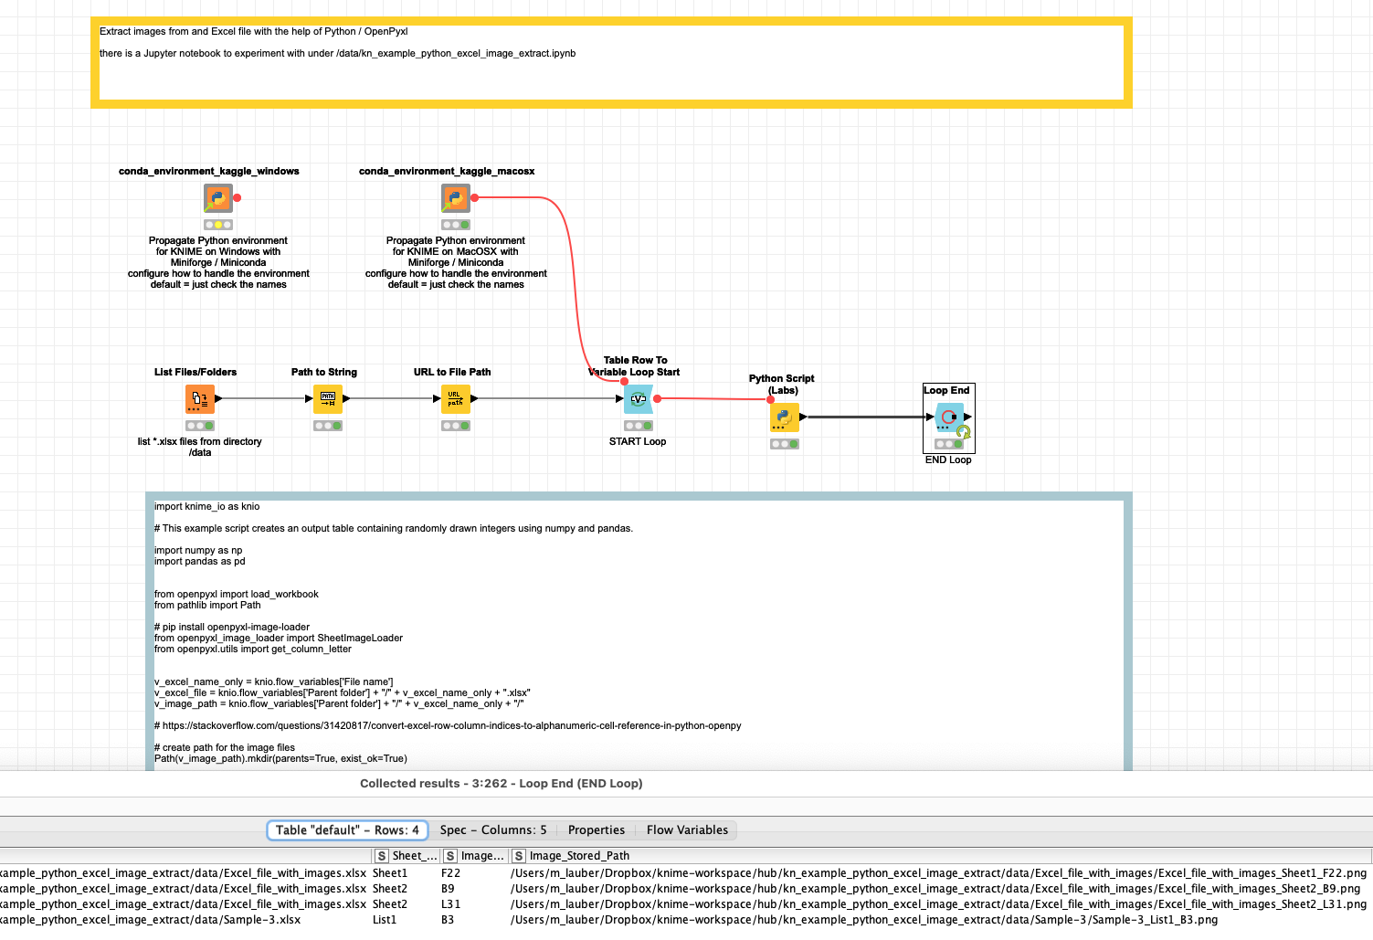Click the Sheet column header
The image size is (1373, 940).
tap(407, 856)
